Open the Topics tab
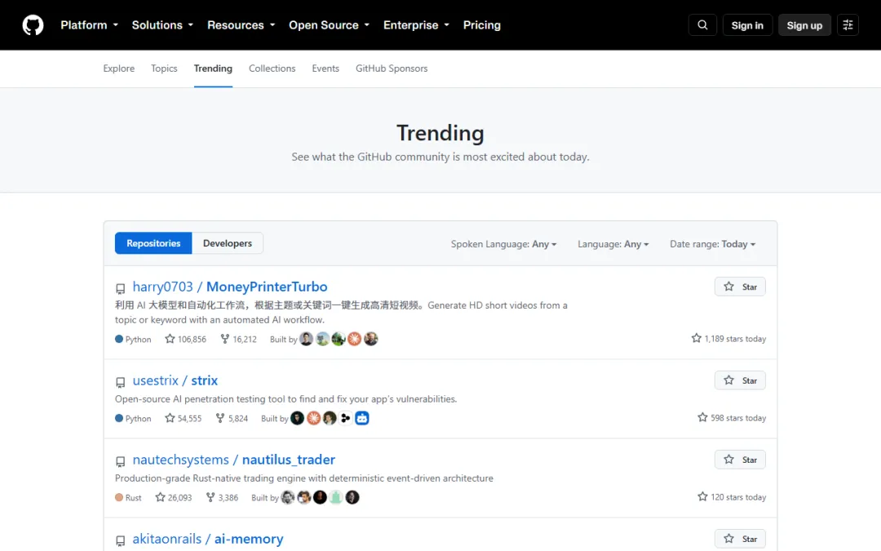The image size is (881, 551). [x=164, y=69]
